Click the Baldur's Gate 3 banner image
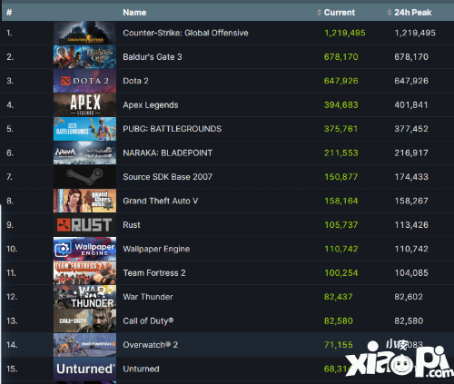This screenshot has height=384, width=454. coord(84,57)
